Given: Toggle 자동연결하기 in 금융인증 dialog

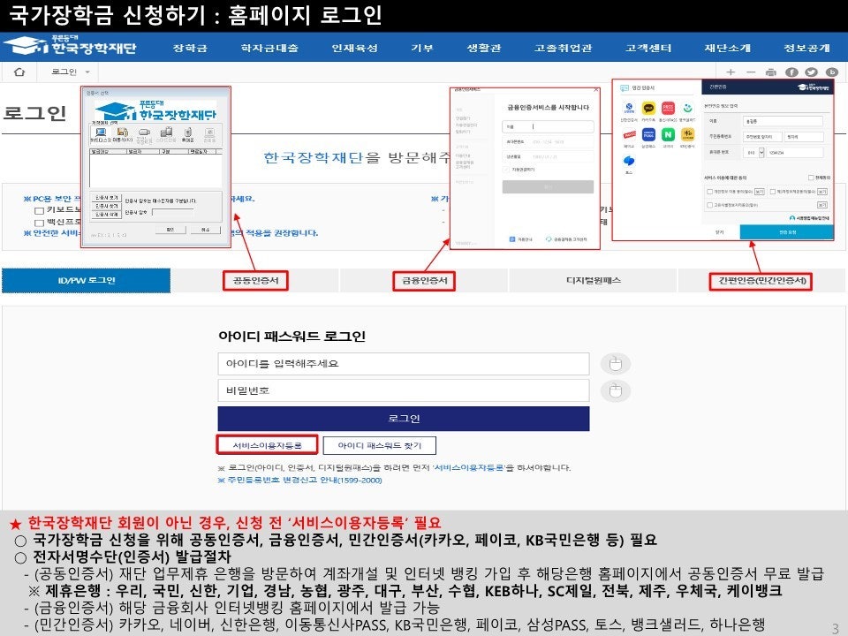Looking at the screenshot, I should click(507, 170).
